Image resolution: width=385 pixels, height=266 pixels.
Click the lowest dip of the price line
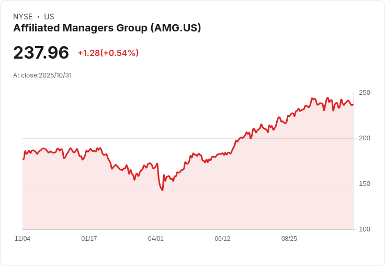[163, 190]
